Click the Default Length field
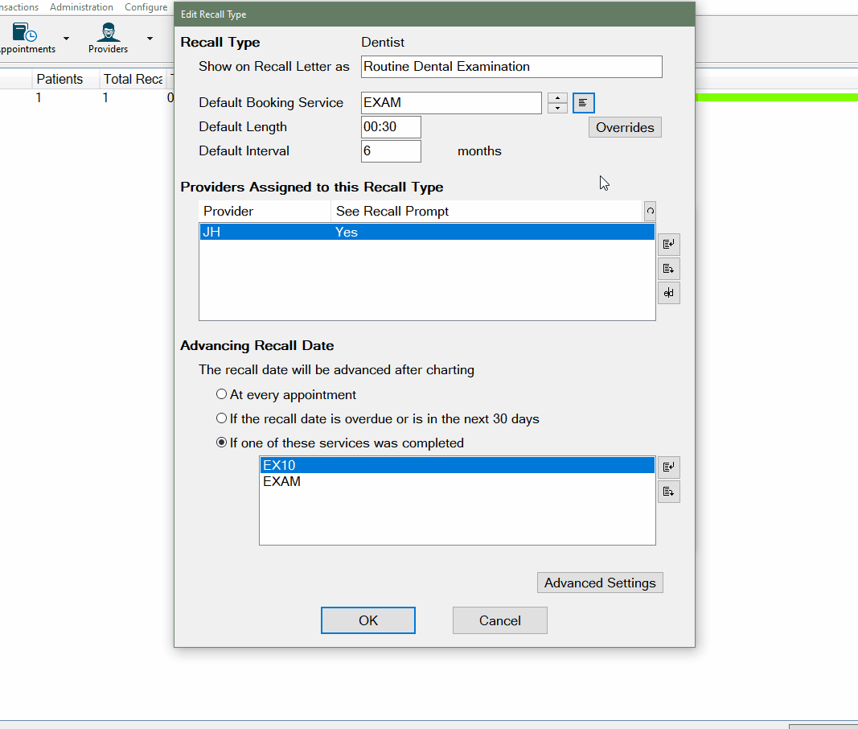This screenshot has width=858, height=729. (x=392, y=127)
